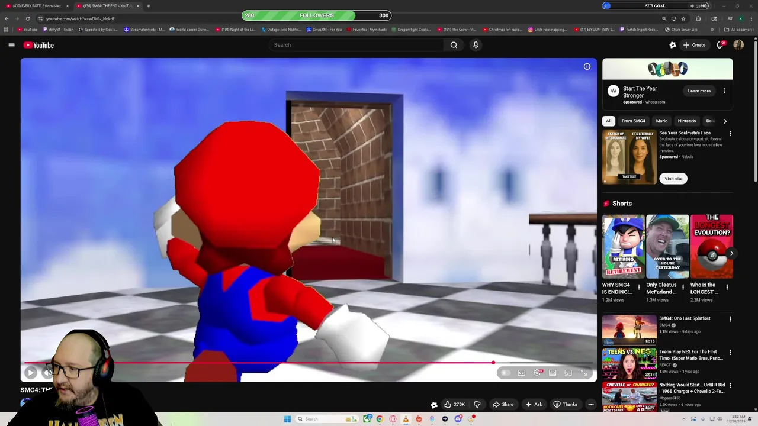
Task: Click the Create button
Action: pos(694,45)
